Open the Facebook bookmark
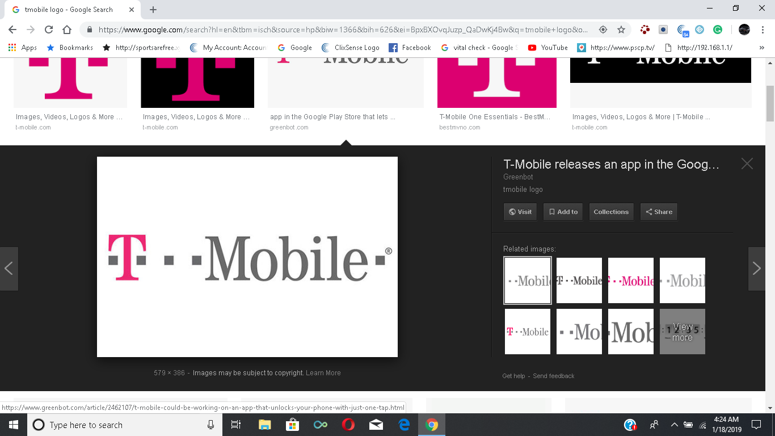This screenshot has height=436, width=775. (410, 48)
